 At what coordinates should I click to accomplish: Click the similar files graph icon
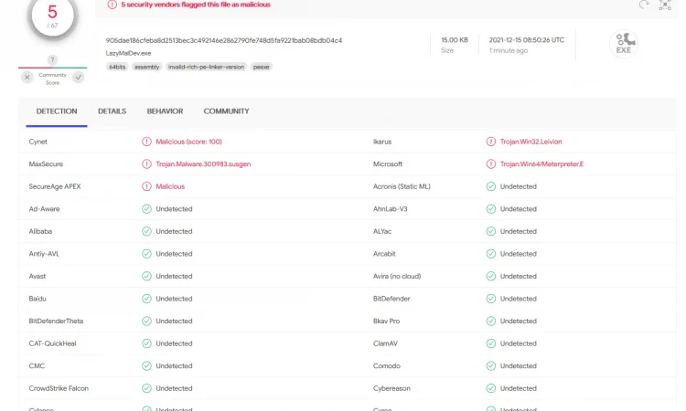(x=665, y=5)
